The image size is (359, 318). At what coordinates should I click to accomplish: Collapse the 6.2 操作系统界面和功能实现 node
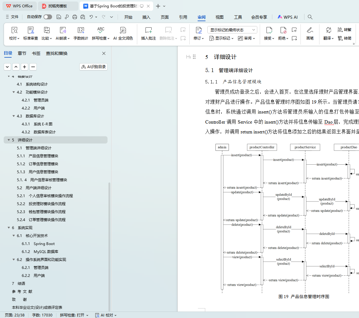13,259
